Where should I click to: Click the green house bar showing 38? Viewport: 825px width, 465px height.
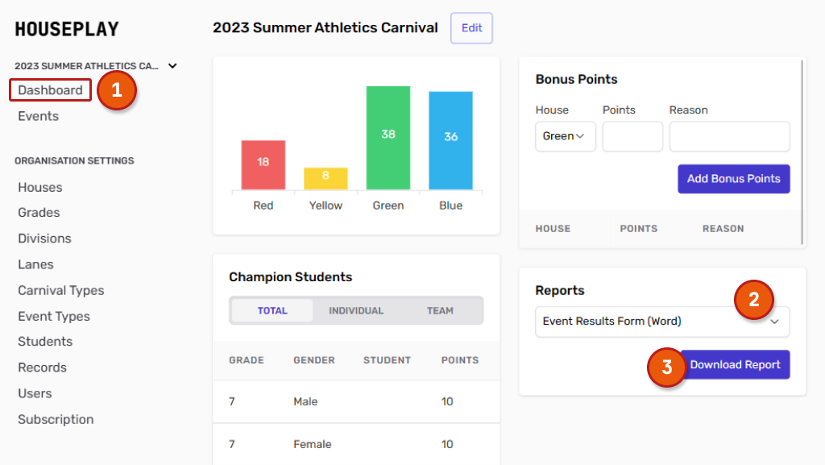tap(388, 138)
